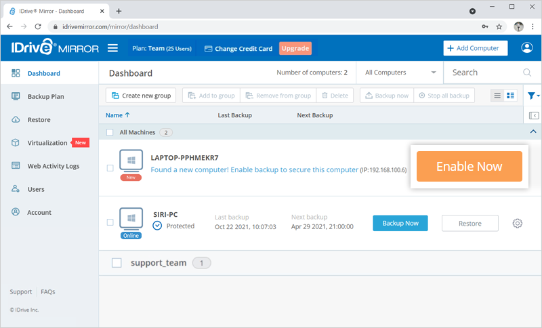The image size is (542, 328).
Task: Open the All Computers dropdown
Action: point(400,73)
